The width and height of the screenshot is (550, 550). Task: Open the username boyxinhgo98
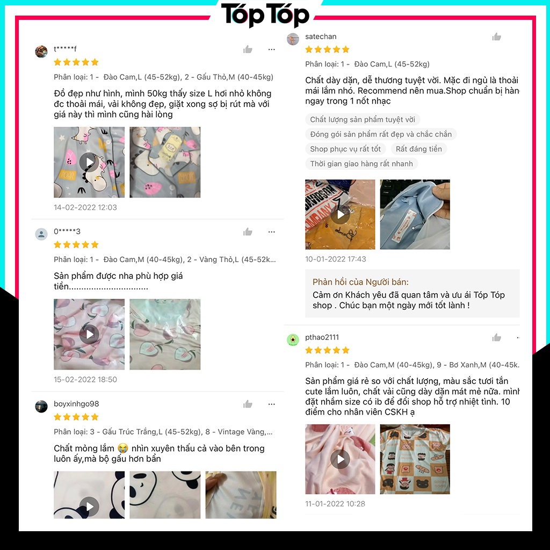tap(76, 404)
